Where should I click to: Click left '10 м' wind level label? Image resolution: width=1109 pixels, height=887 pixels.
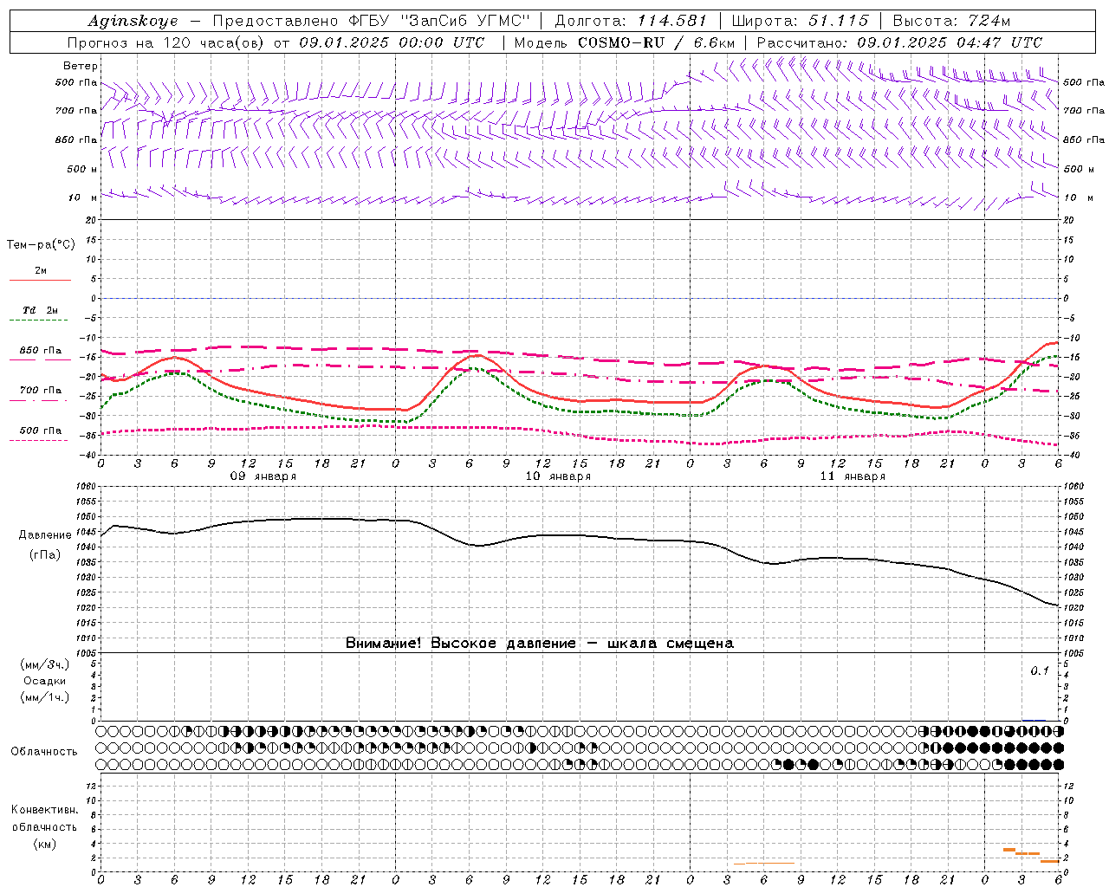point(83,197)
